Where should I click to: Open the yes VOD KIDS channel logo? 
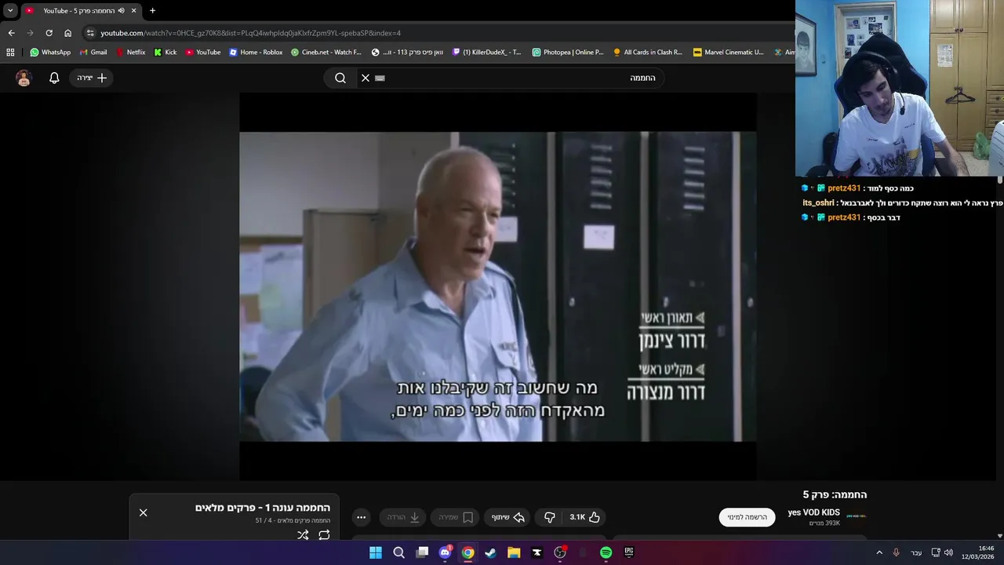tap(857, 516)
